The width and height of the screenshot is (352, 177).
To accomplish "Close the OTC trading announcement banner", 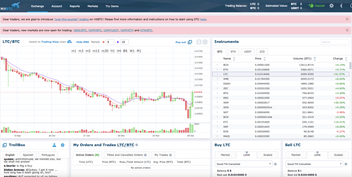I will coord(347,19).
